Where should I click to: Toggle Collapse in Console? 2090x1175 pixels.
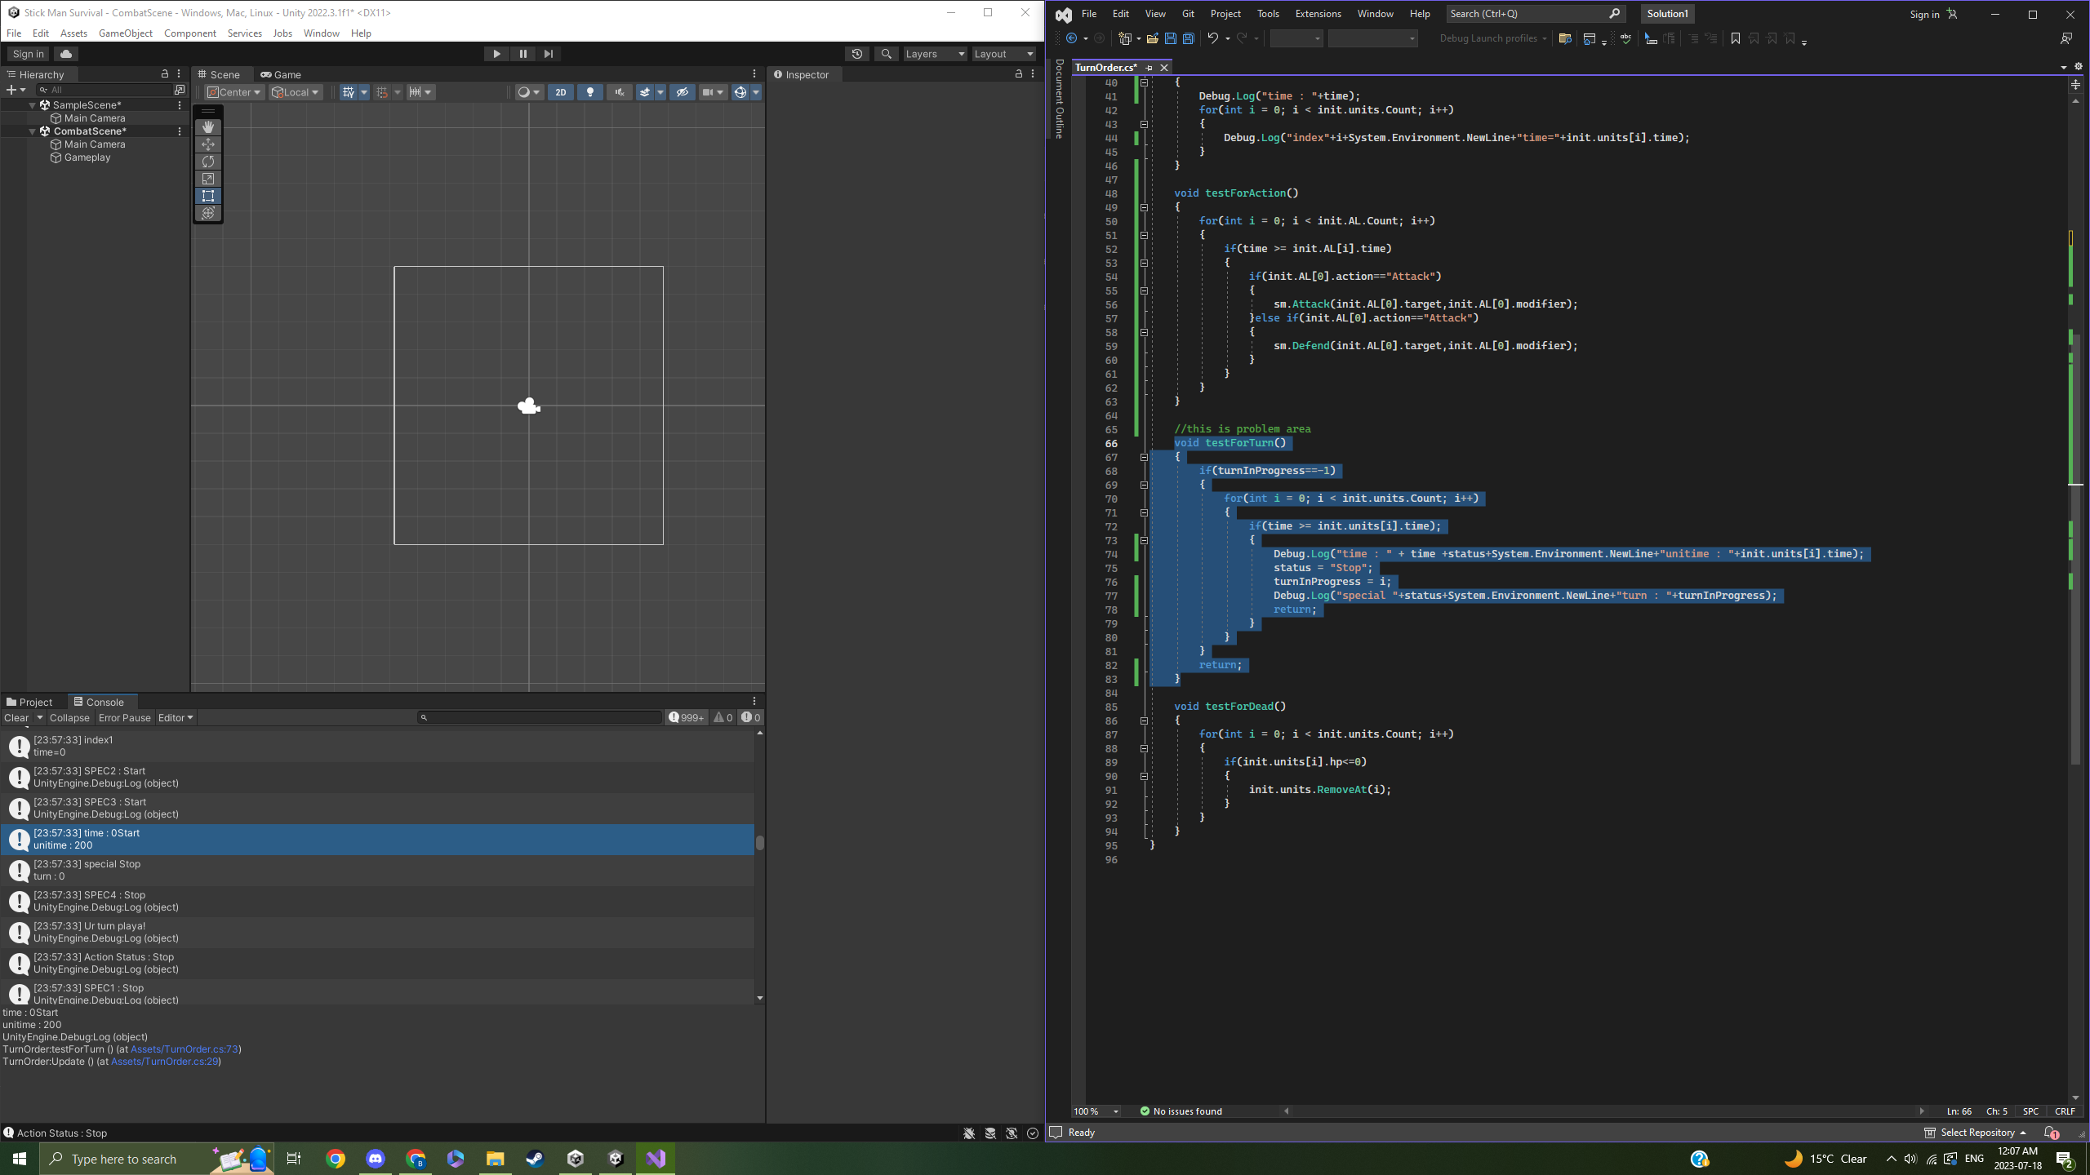pos(69,718)
